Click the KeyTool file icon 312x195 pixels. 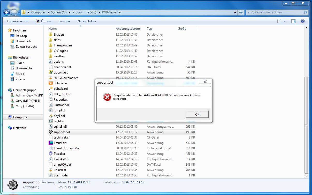pos(51,116)
